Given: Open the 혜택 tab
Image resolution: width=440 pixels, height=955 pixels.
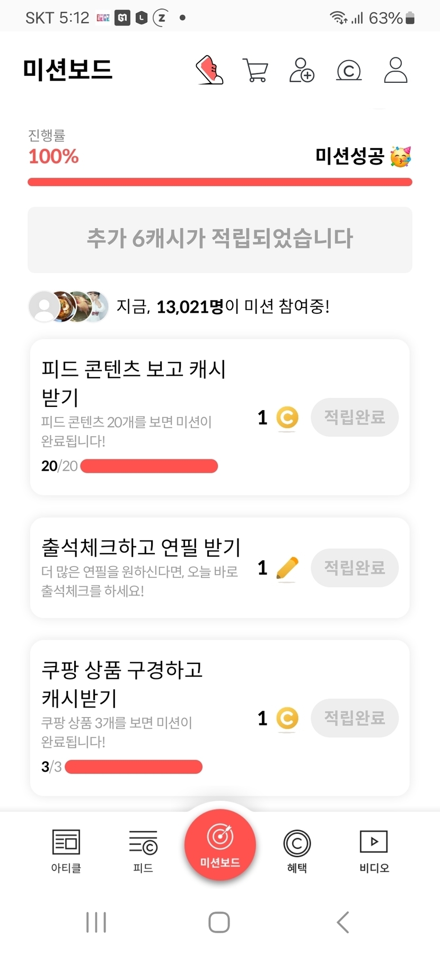Looking at the screenshot, I should [x=297, y=851].
